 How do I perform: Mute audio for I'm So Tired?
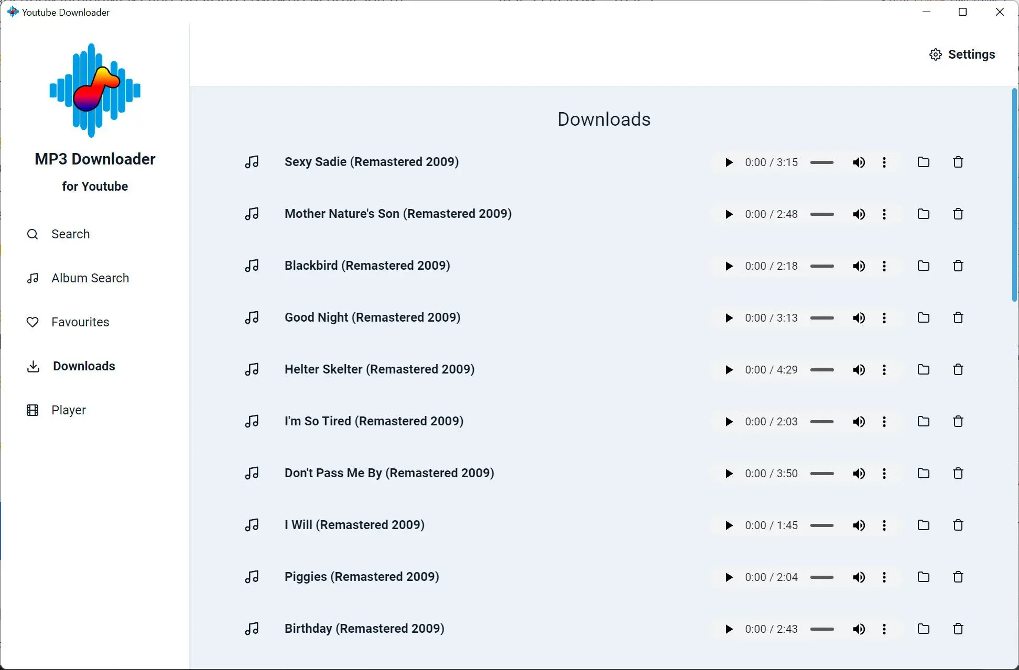859,421
